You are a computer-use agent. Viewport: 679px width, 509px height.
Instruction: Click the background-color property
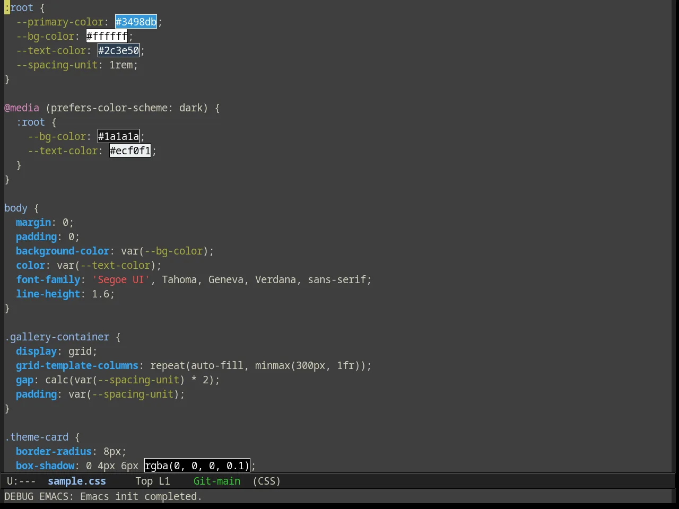(63, 251)
